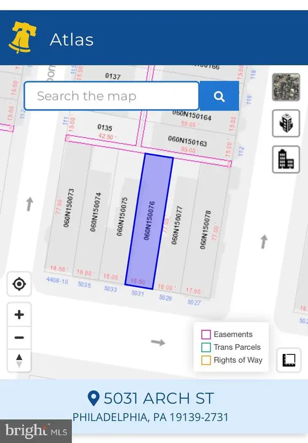Click the Rights of Way legend swatch
308x443 pixels.
[x=206, y=360]
